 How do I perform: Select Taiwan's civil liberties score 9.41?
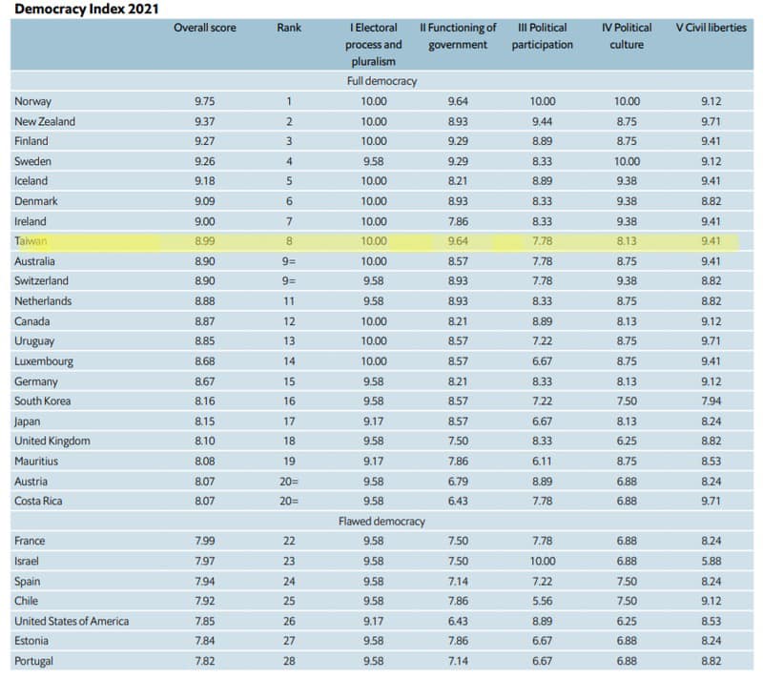tap(711, 241)
